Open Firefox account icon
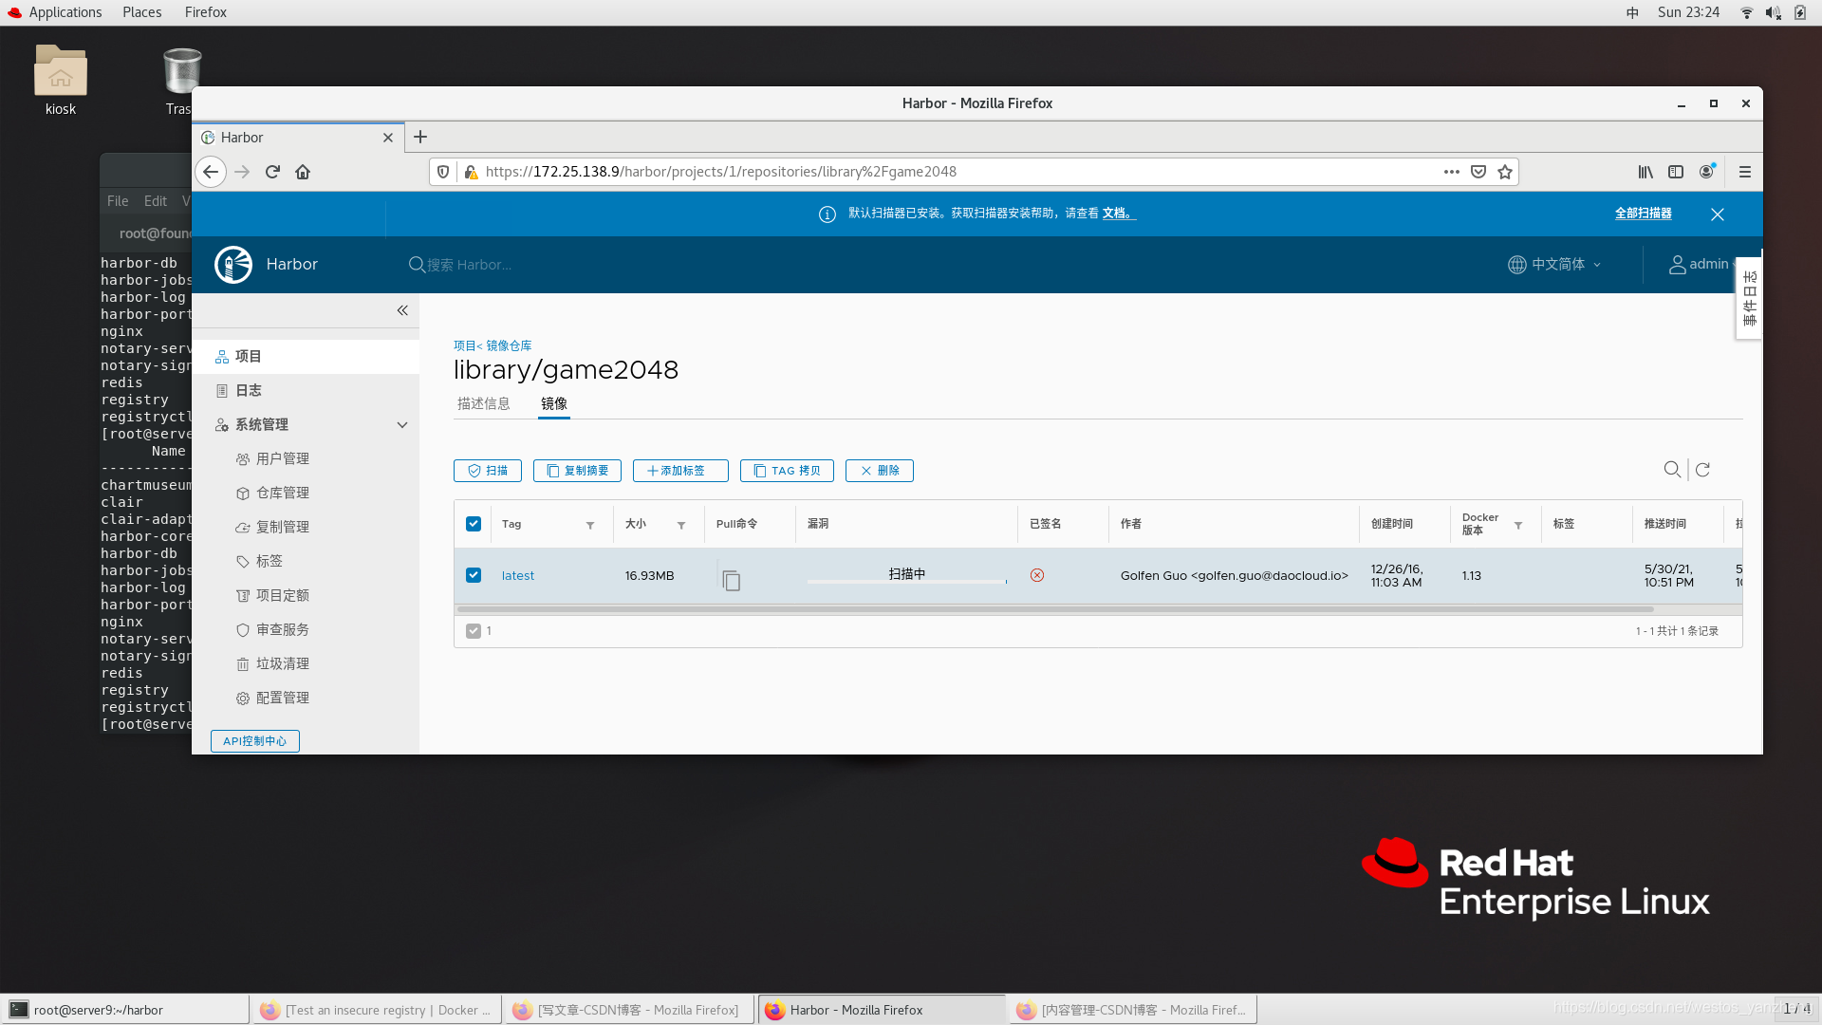The height and width of the screenshot is (1025, 1822). tap(1707, 172)
